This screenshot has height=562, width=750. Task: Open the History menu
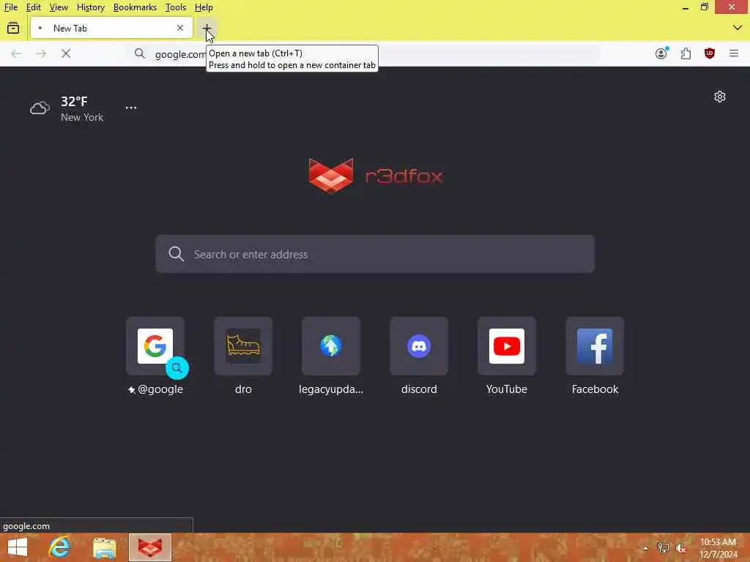coord(90,7)
